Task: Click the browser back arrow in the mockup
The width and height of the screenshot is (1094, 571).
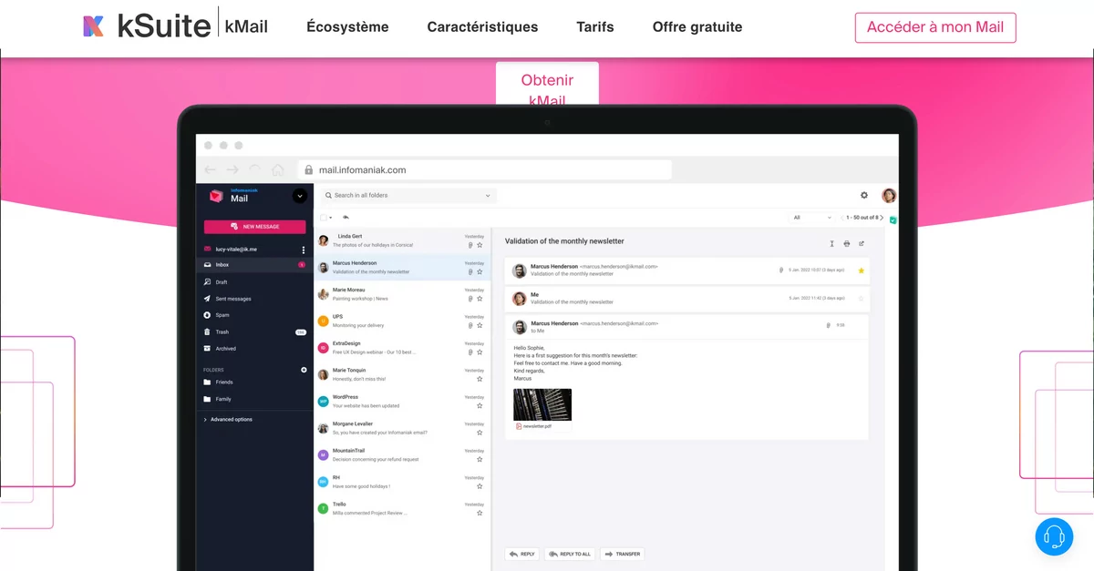Action: tap(211, 169)
